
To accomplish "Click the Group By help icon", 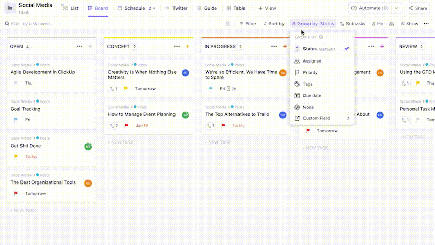I will [321, 37].
